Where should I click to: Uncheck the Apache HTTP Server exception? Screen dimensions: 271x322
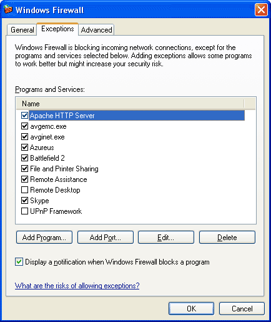click(24, 116)
